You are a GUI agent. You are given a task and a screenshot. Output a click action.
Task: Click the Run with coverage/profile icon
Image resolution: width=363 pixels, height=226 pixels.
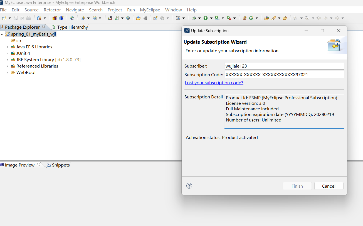tap(217, 18)
